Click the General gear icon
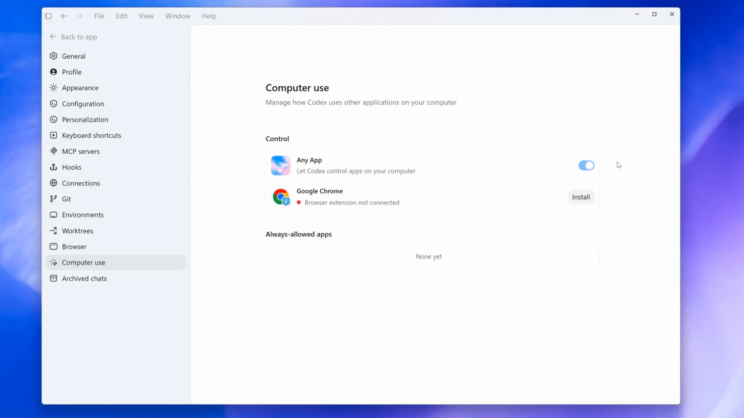This screenshot has width=744, height=418. pyautogui.click(x=53, y=56)
